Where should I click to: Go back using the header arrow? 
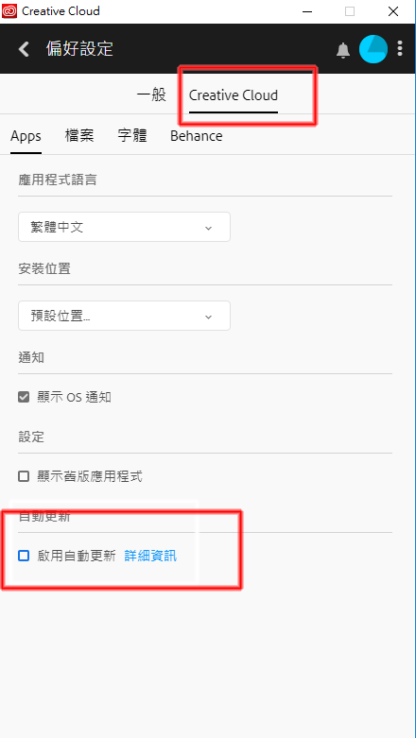click(24, 49)
